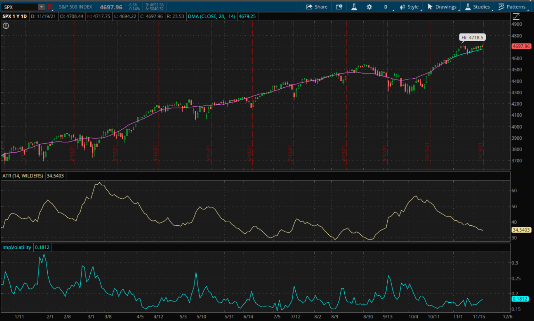Screen dimensions: 534x321
Task: Click the chart info exclamation icon
Action: click(6, 26)
